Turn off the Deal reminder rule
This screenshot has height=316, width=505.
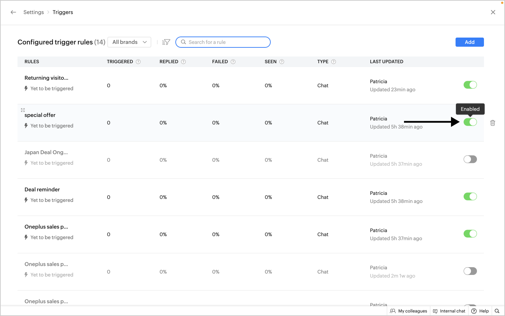(x=470, y=197)
